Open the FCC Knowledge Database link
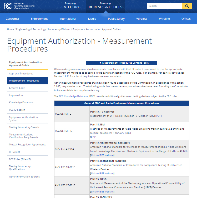Image resolution: width=197 pixels, height=198 pixels. [73, 96]
